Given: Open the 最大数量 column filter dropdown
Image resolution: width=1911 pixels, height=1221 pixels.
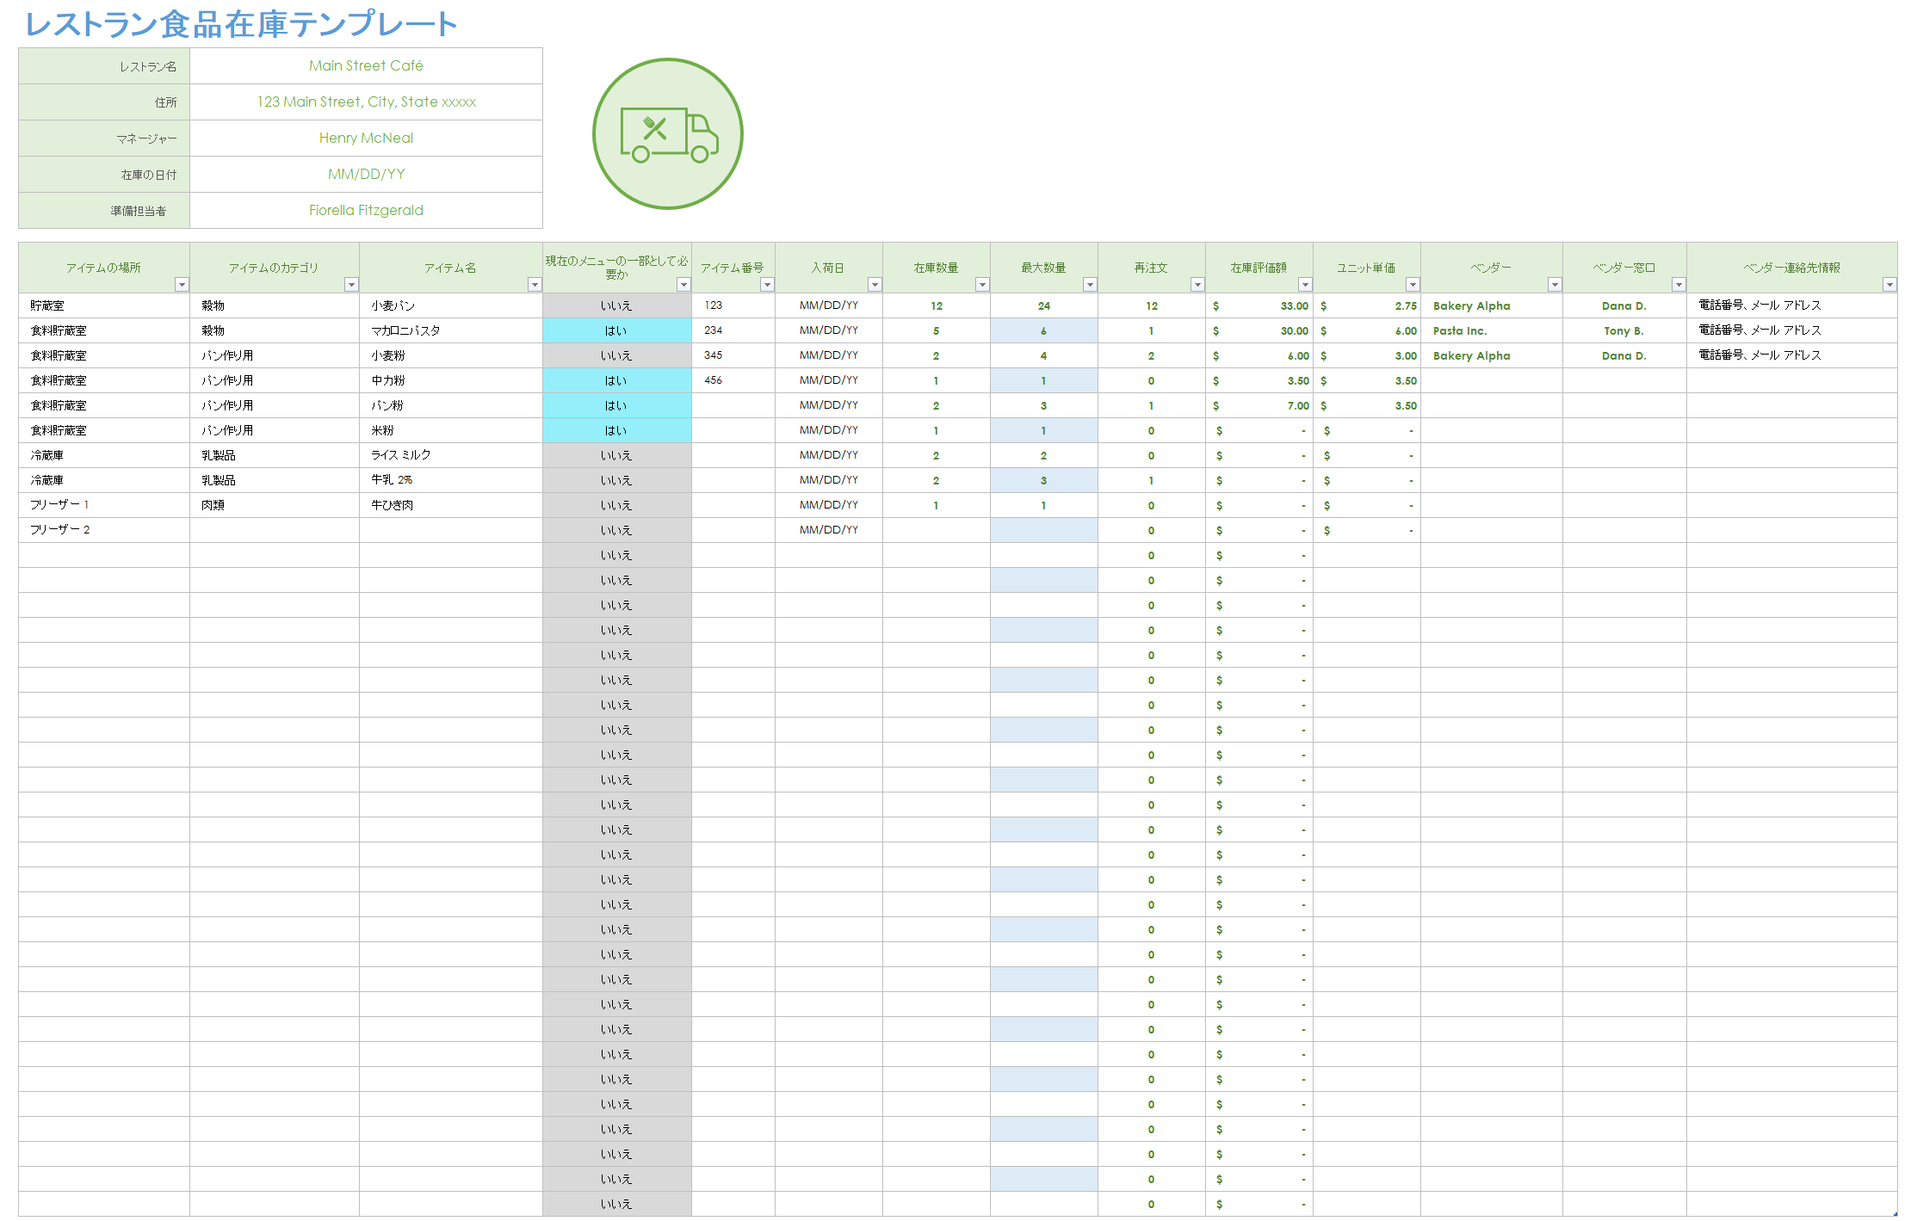Looking at the screenshot, I should (1090, 285).
